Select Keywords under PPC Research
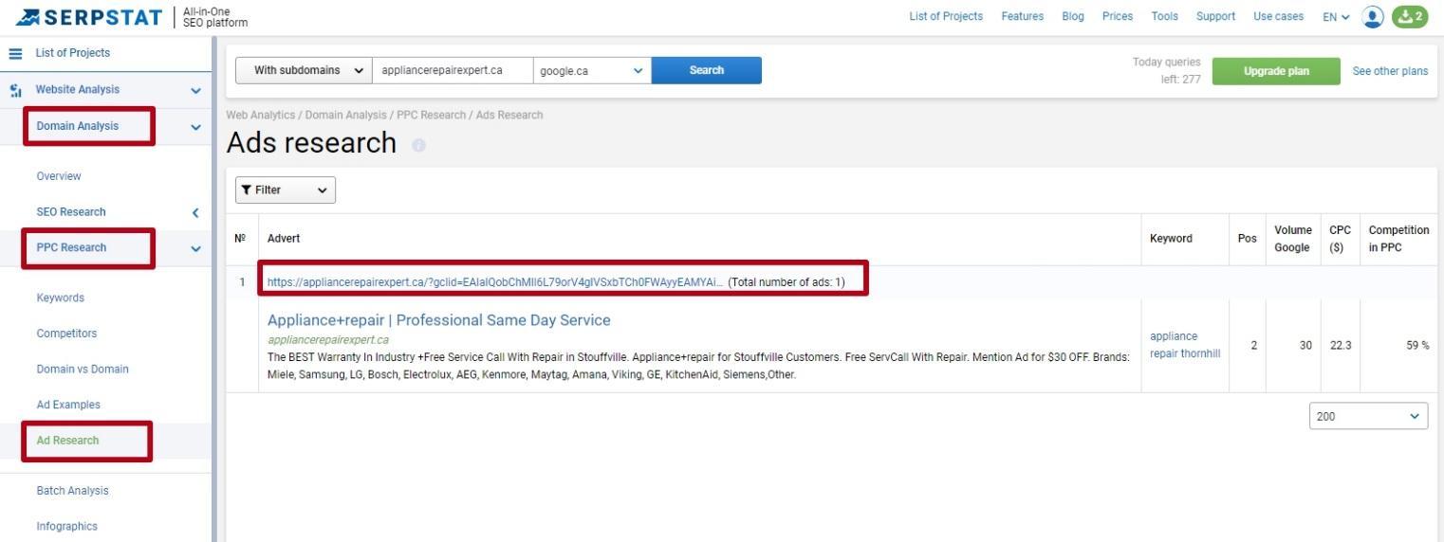The image size is (1444, 542). click(60, 298)
